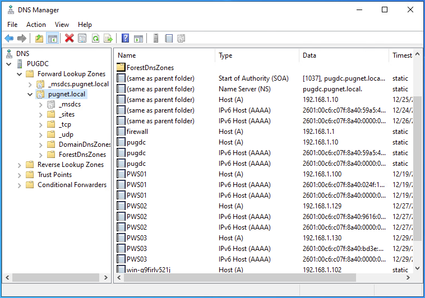
Task: Maximize the DNS Manager window
Action: 384,10
